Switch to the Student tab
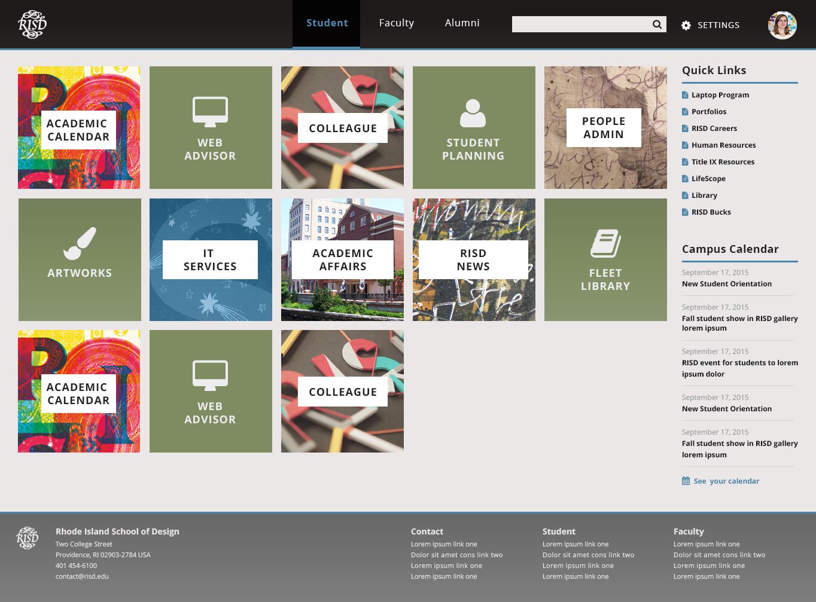 (327, 23)
